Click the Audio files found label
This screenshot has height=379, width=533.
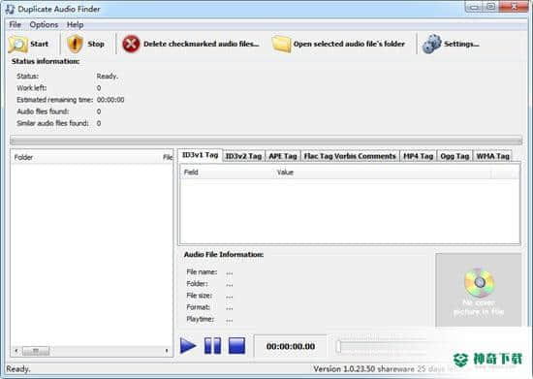point(43,111)
